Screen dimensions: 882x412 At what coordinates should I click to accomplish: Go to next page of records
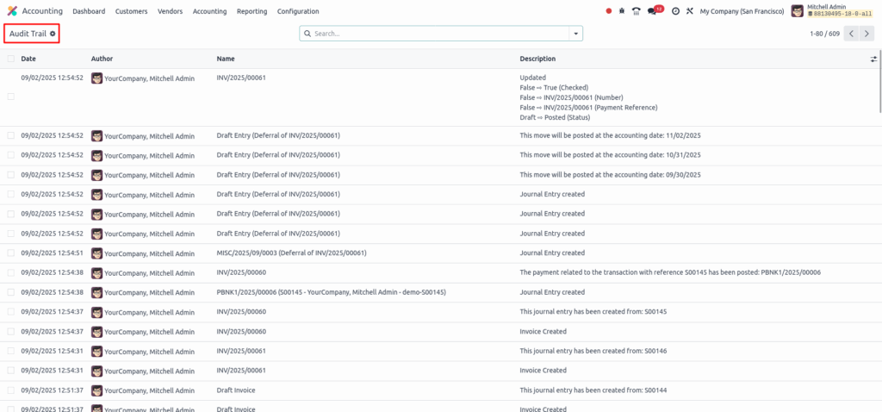(x=866, y=34)
